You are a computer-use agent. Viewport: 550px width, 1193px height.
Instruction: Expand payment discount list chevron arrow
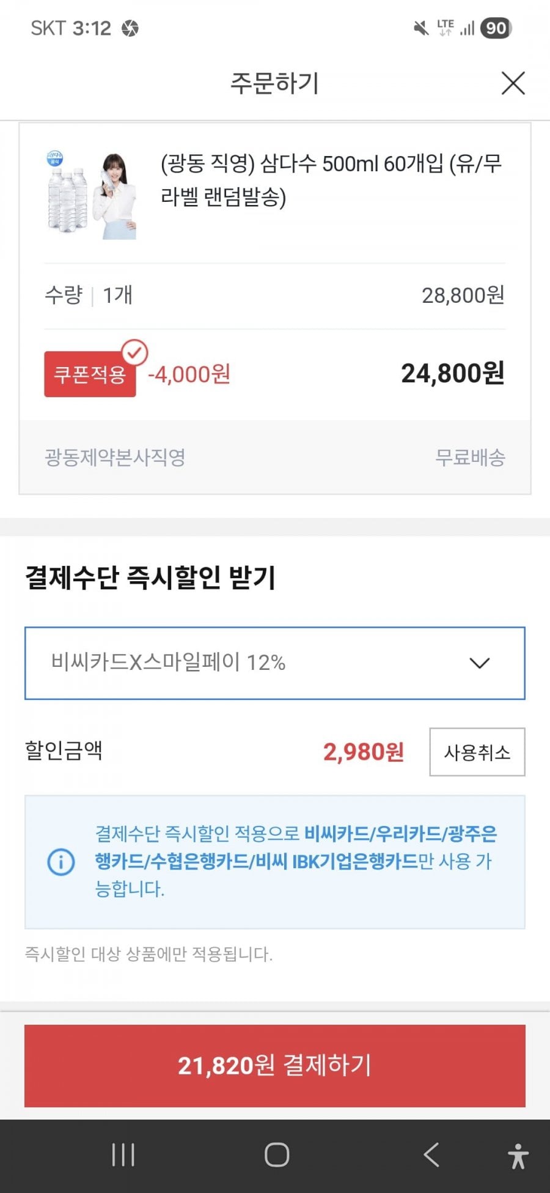pos(479,663)
